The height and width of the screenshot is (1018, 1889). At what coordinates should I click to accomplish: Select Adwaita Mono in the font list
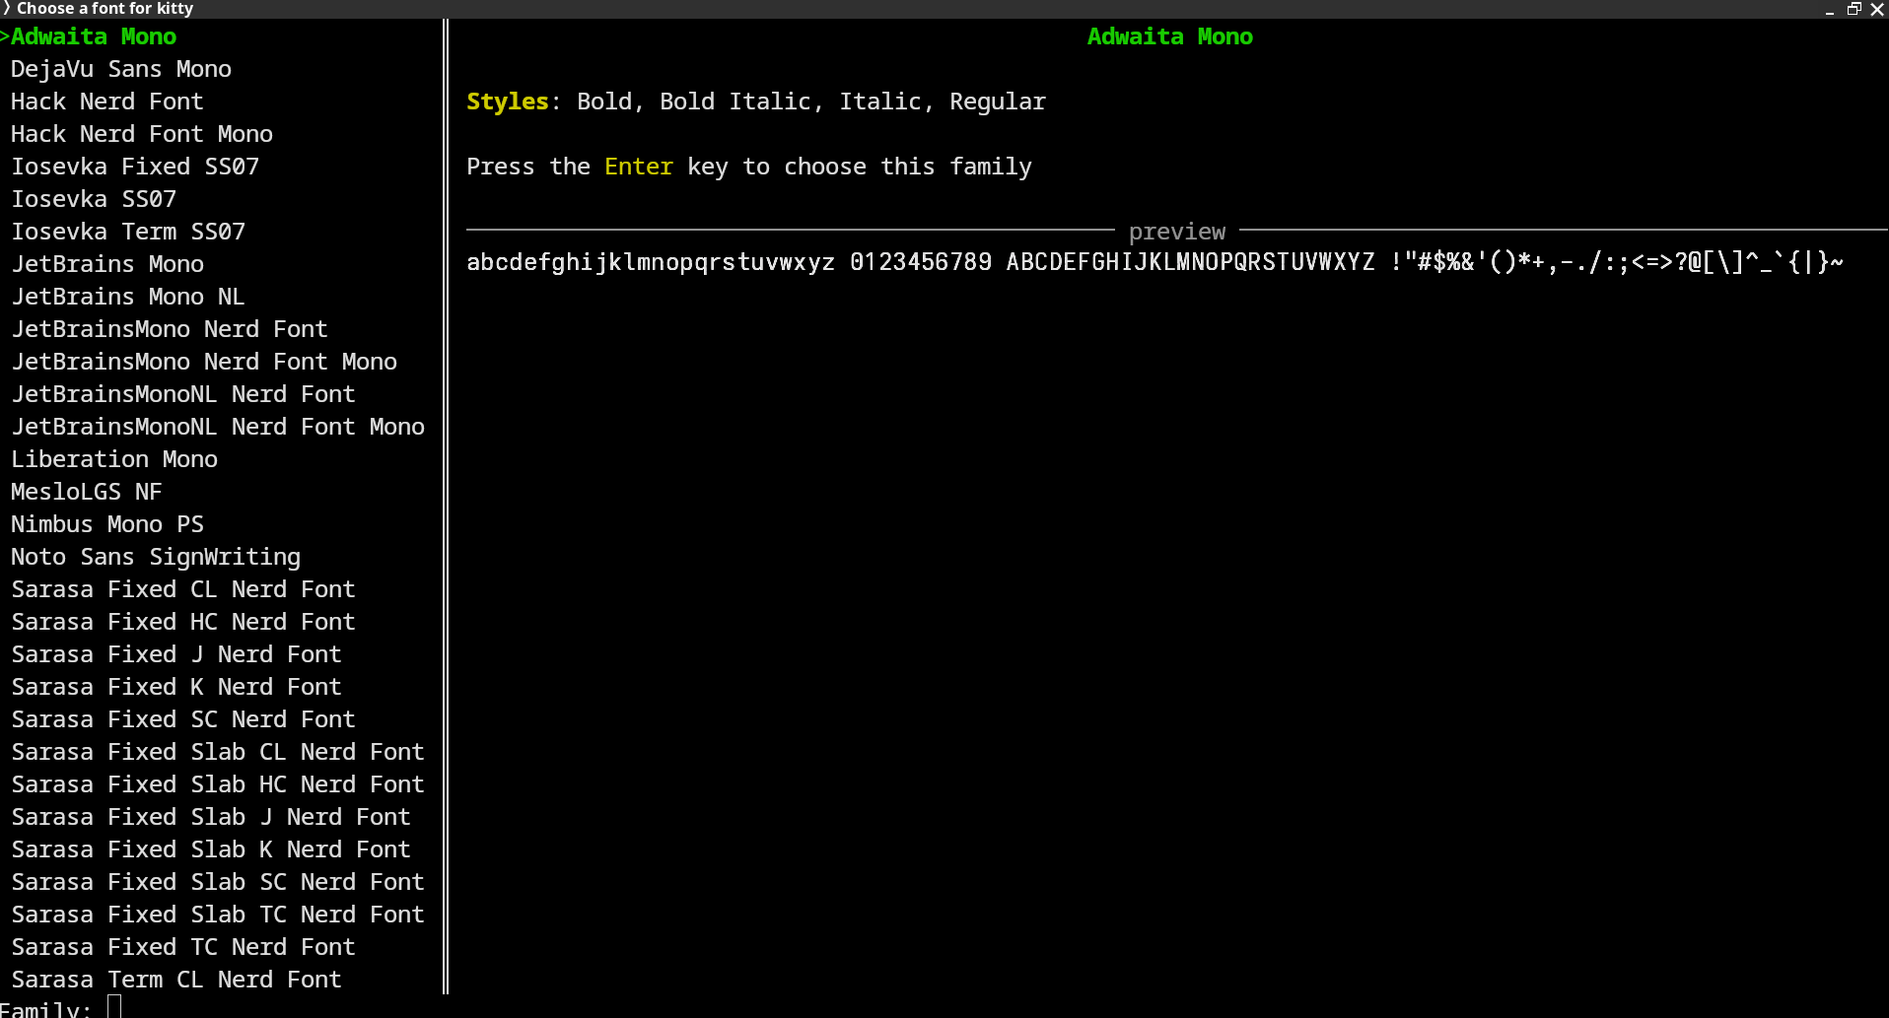(x=94, y=36)
